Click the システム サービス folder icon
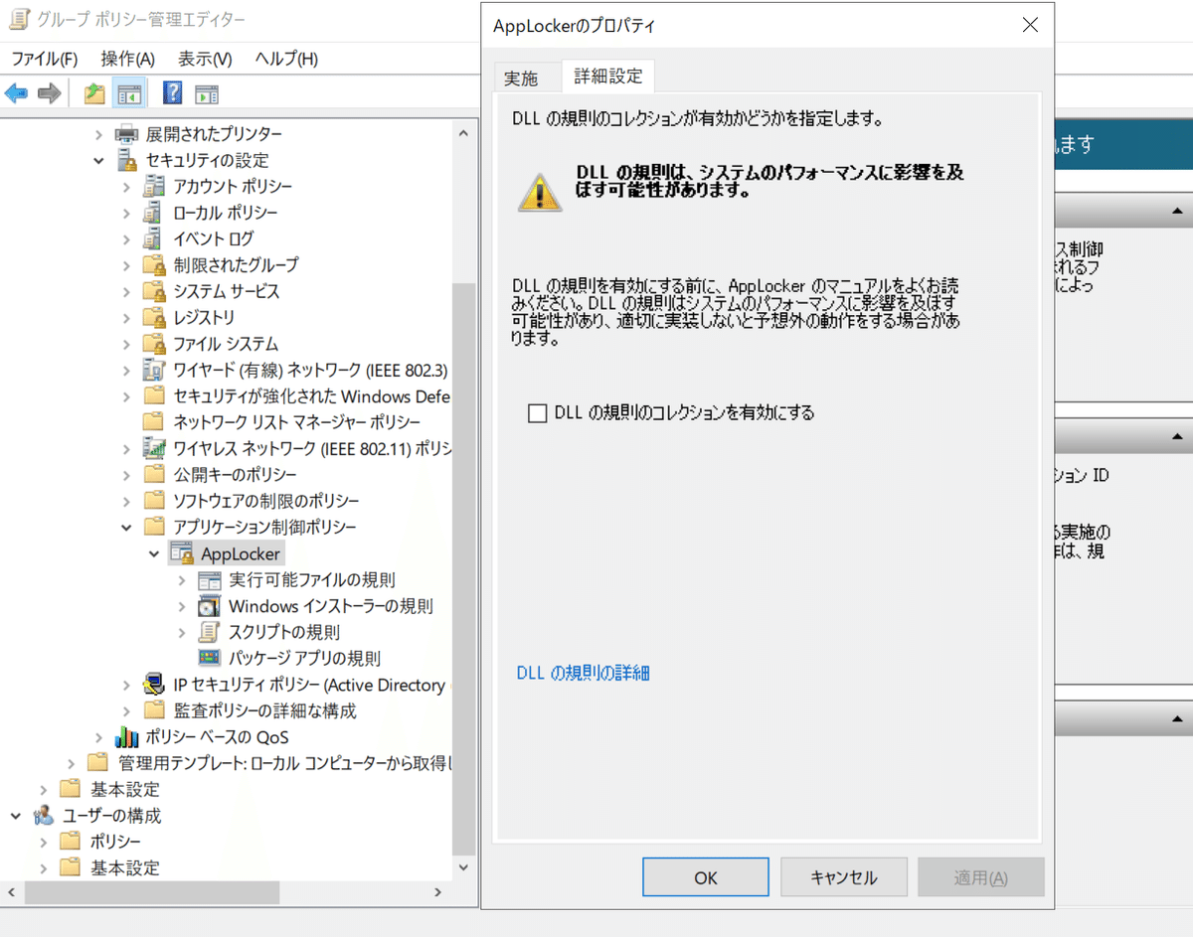1193x937 pixels. tap(153, 291)
